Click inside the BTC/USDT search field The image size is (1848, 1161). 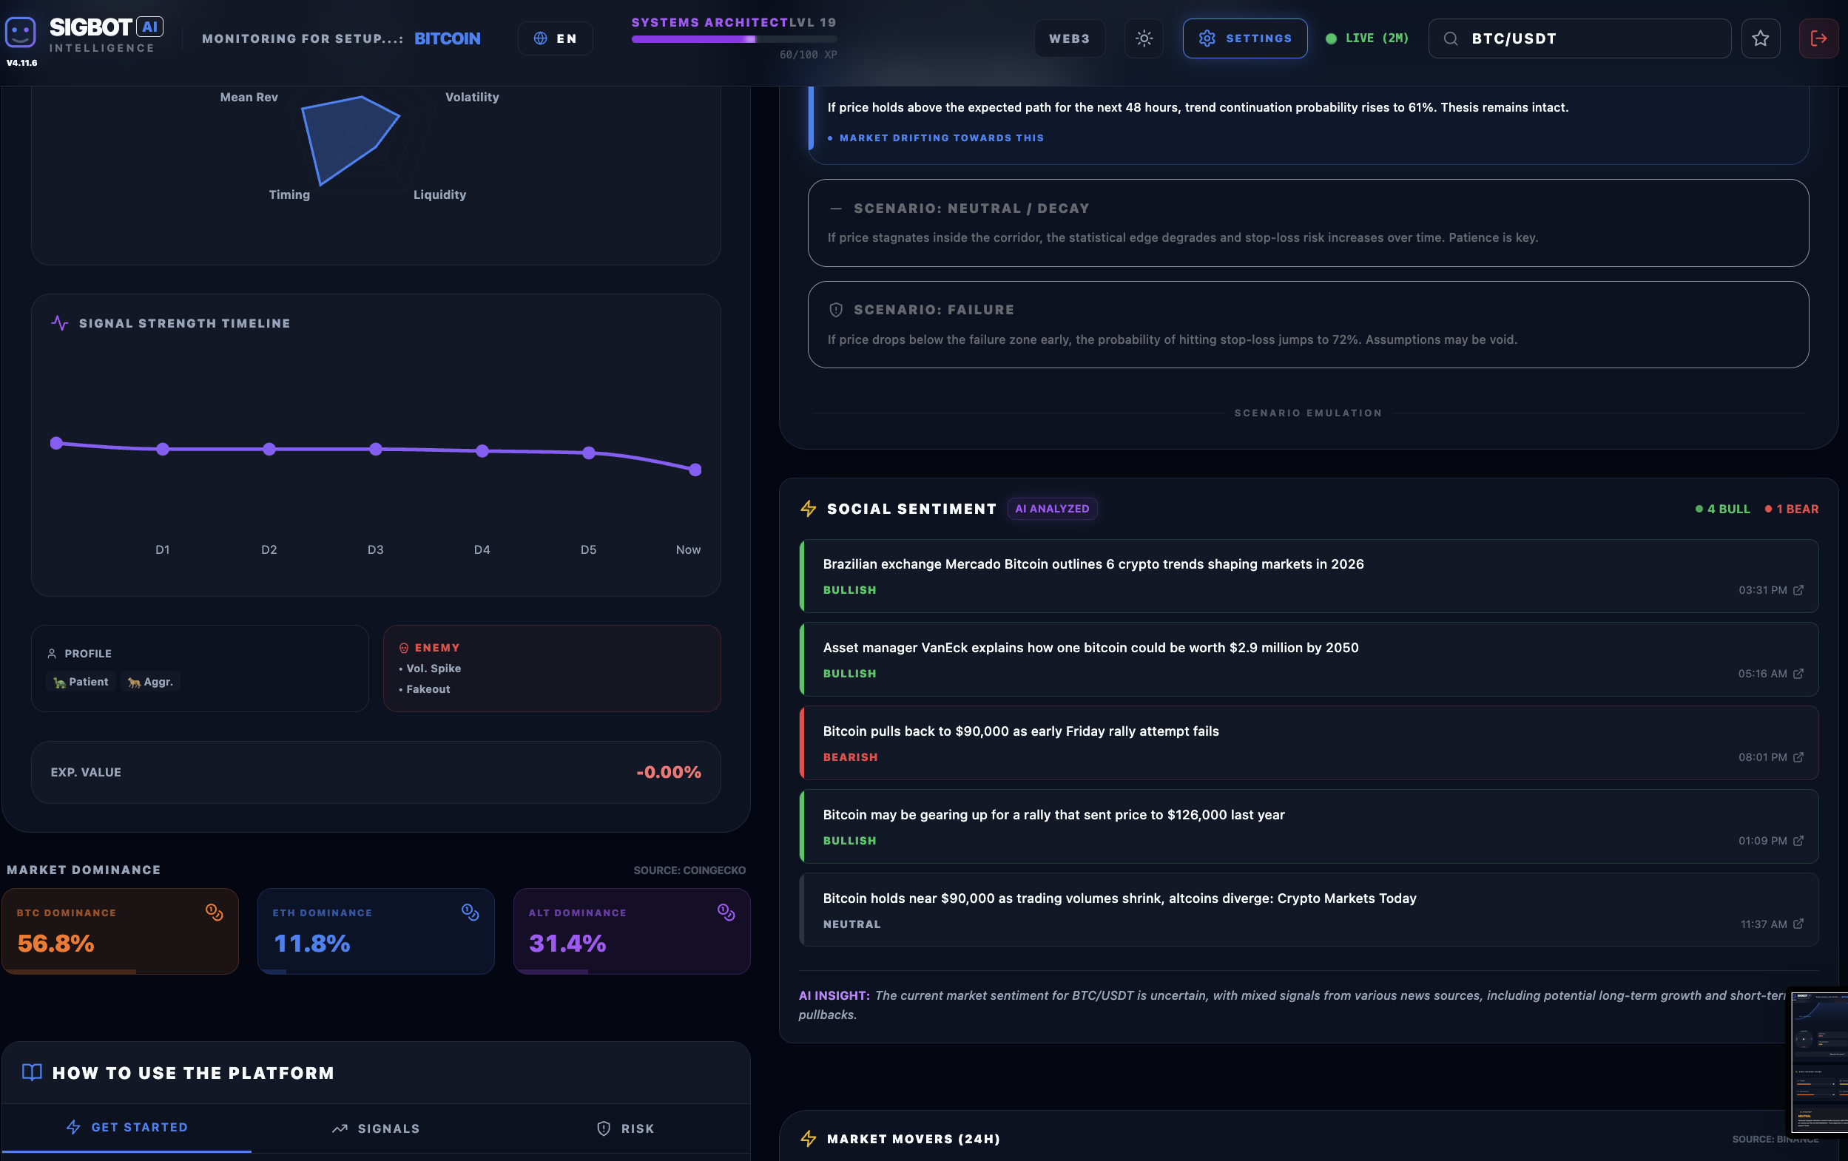point(1581,38)
